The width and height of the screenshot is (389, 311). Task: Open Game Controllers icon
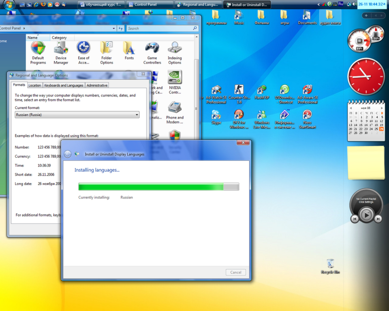pyautogui.click(x=152, y=53)
